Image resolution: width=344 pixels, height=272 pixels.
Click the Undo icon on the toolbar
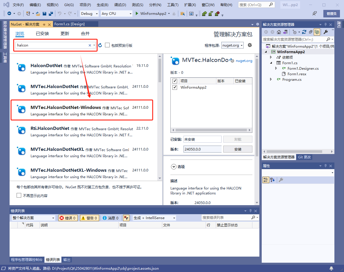pyautogui.click(x=60, y=14)
